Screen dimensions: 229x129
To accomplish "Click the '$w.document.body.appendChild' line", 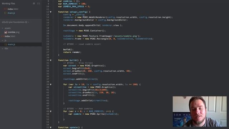I will (x=93, y=25).
